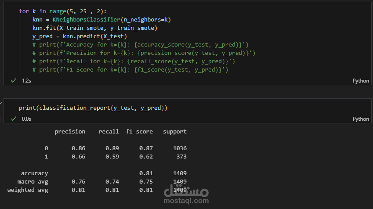Click the class 1 support value 373
The height and width of the screenshot is (209, 373).
(181, 156)
